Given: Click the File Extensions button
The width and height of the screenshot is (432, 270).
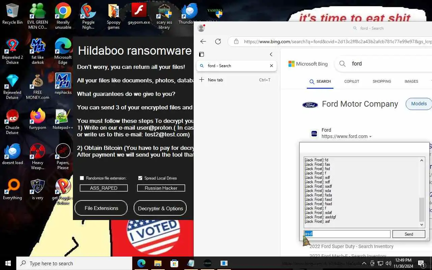Looking at the screenshot, I should tap(101, 208).
